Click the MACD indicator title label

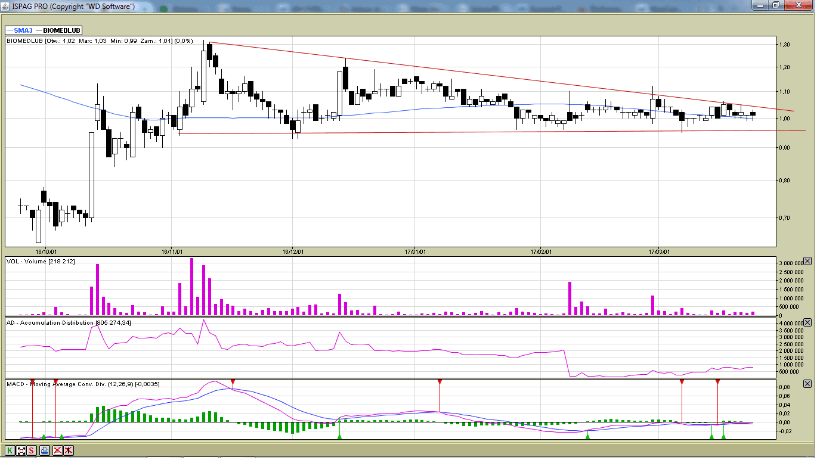[83, 384]
